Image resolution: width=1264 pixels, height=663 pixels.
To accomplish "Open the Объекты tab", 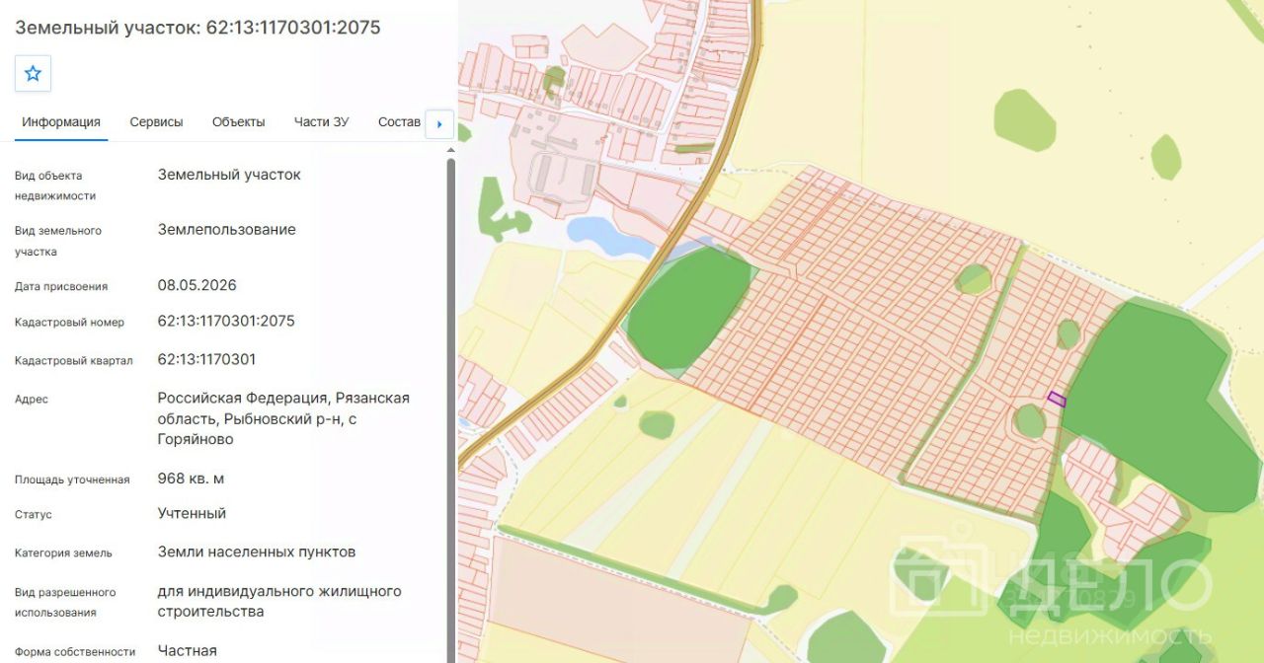I will pos(238,122).
